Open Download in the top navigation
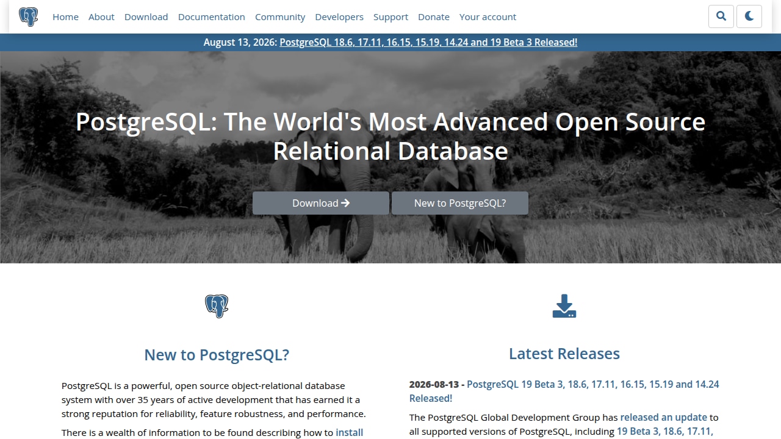The width and height of the screenshot is (781, 439). [x=146, y=16]
